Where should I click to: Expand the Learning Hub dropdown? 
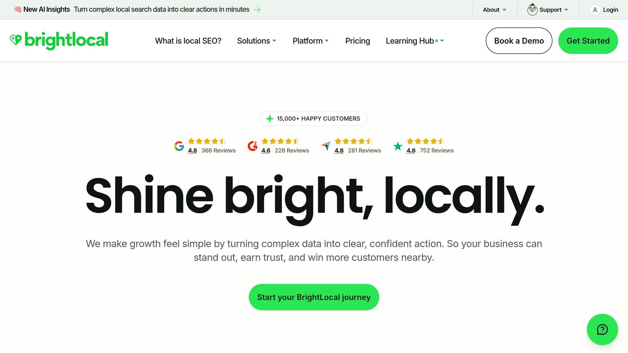click(410, 40)
